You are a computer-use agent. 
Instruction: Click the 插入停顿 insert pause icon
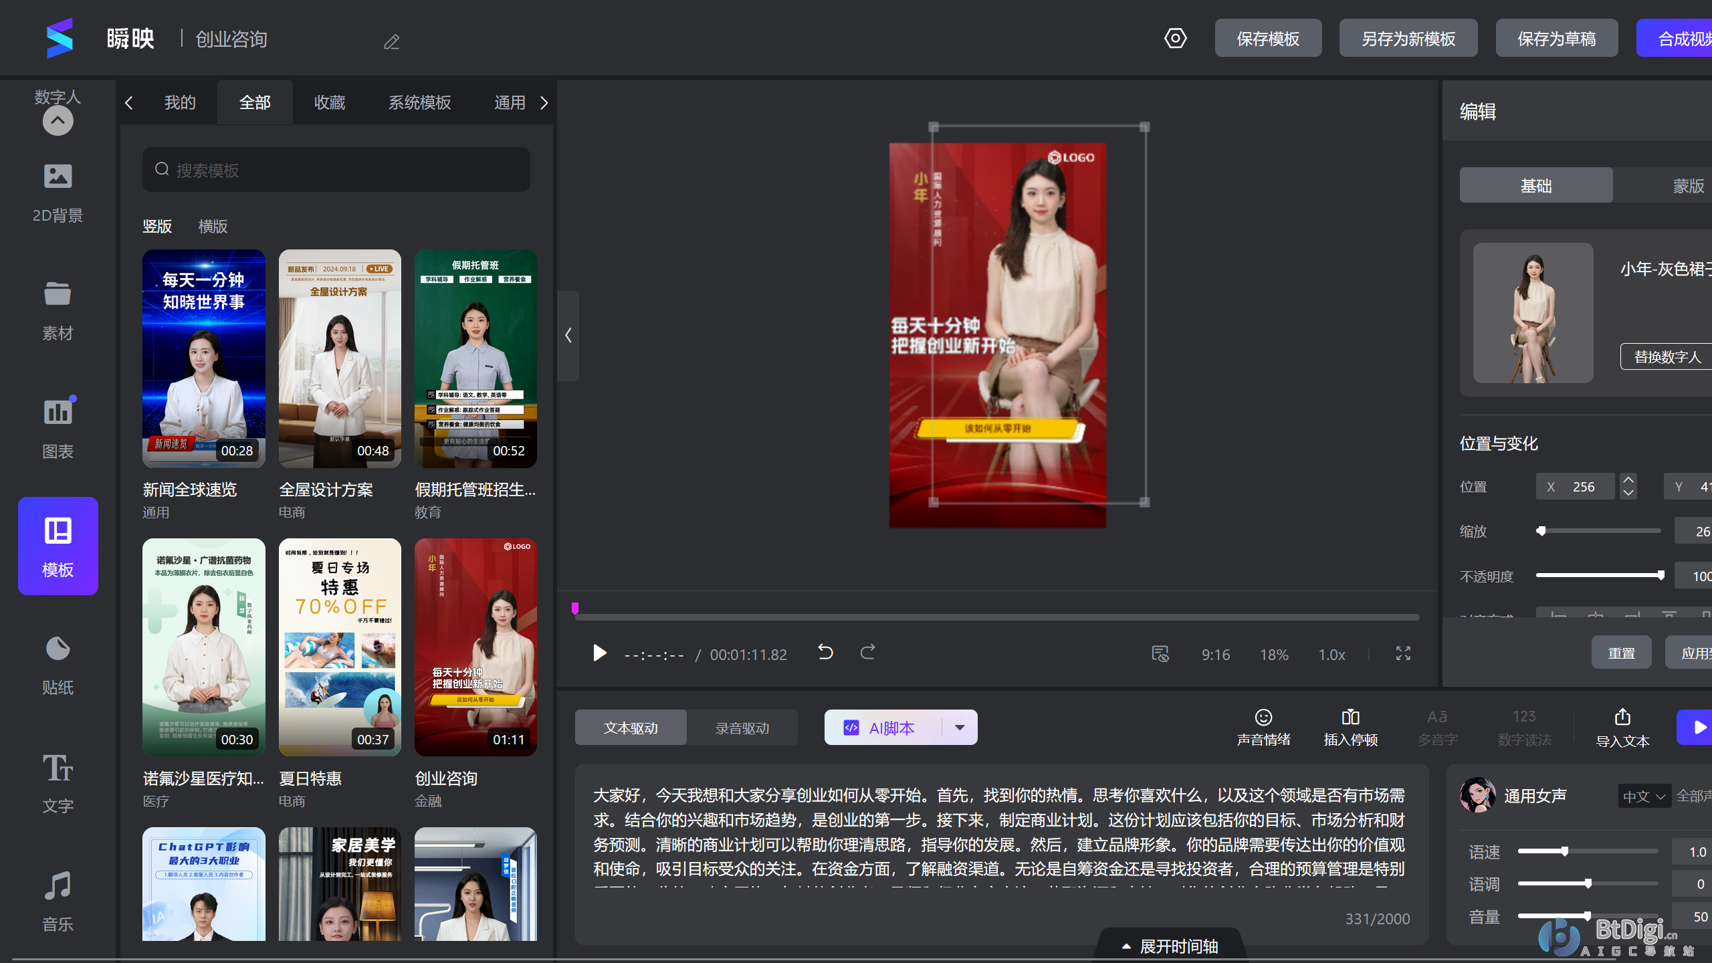1350,726
